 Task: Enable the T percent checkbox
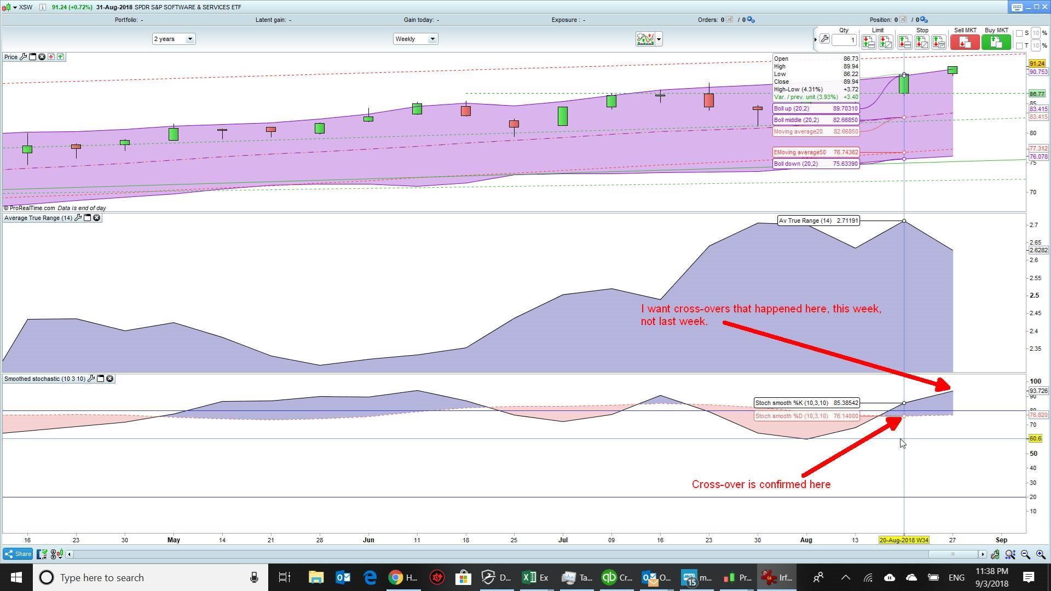pyautogui.click(x=1019, y=45)
